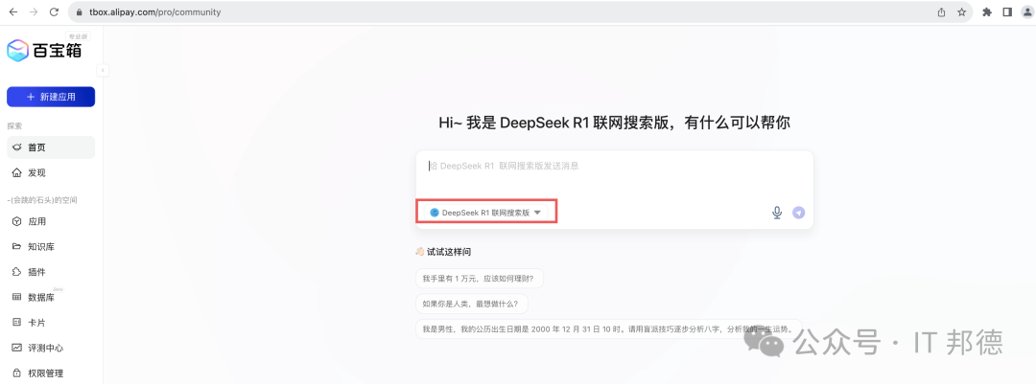Click the puzzle icon beside 插件
The height and width of the screenshot is (384, 1036).
(x=17, y=272)
